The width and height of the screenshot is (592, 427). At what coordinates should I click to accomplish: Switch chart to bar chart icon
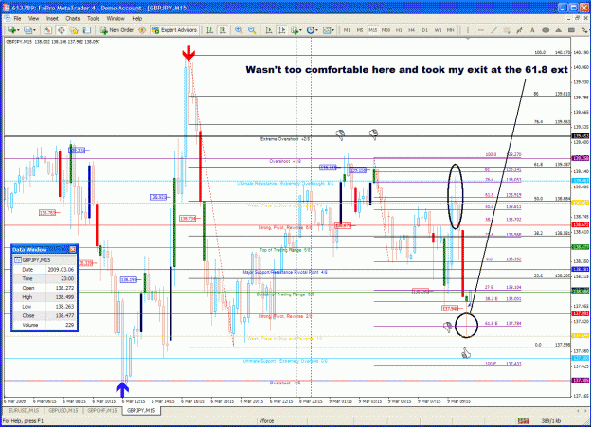pos(209,30)
